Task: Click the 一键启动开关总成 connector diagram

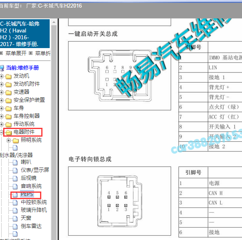Action: point(119,76)
